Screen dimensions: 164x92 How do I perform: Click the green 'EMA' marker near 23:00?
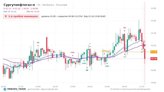click(107, 66)
